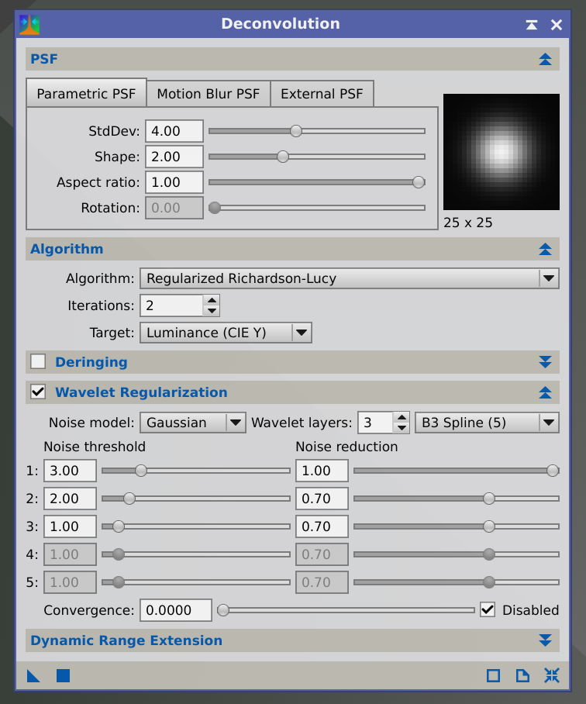Click the Iterations number field
The height and width of the screenshot is (704, 586).
click(172, 305)
